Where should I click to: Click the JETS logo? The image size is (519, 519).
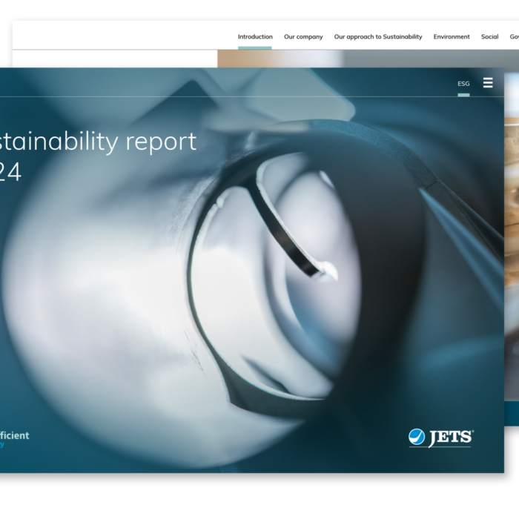click(441, 438)
